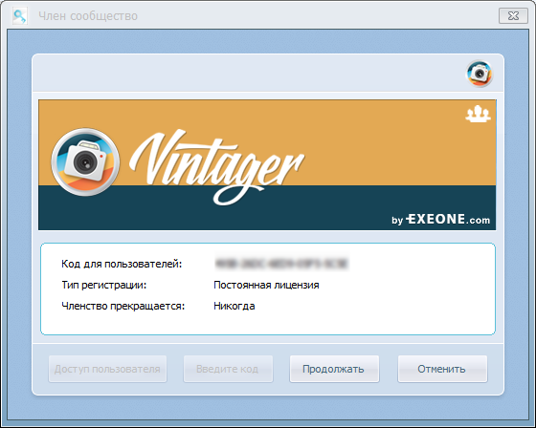Click the blurred user code value
This screenshot has width=536, height=428.
pyautogui.click(x=281, y=264)
